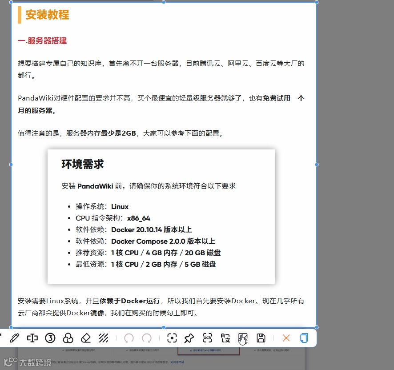Click the Docker 20.10.14 版本以上 line
This screenshot has height=370, width=394.
[x=134, y=230]
